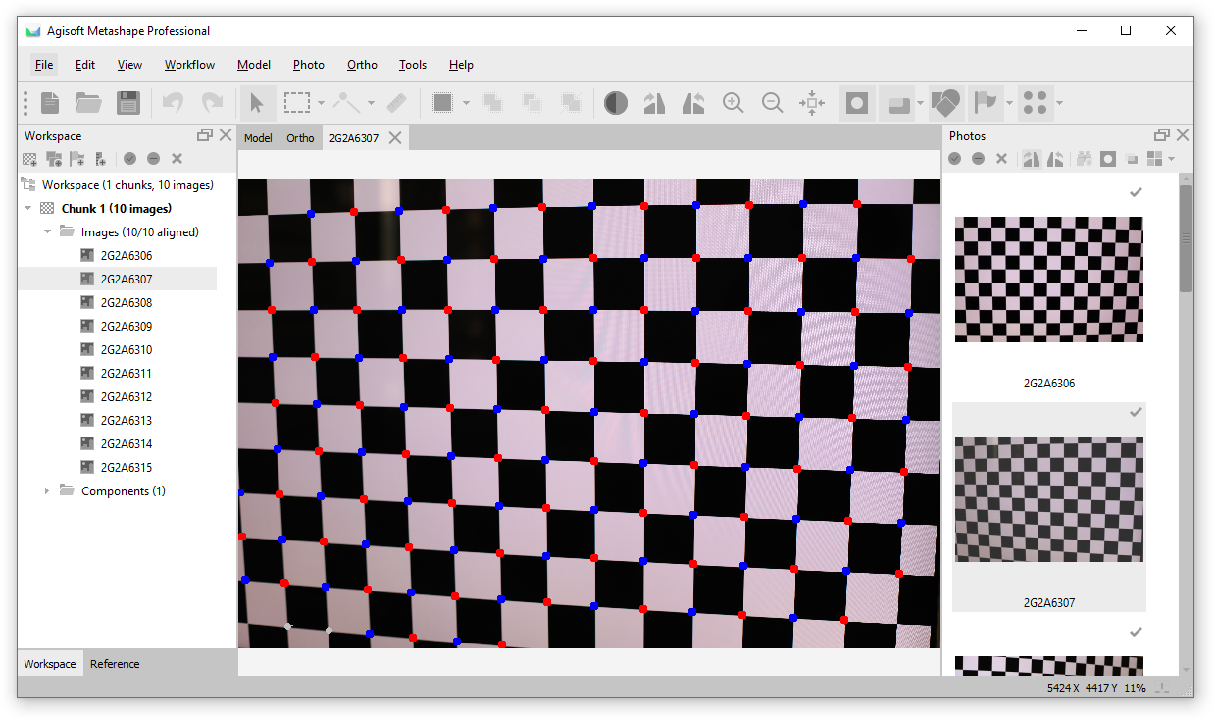Screen dimensions: 1215x720
Task: Create a new project document
Action: coord(50,102)
